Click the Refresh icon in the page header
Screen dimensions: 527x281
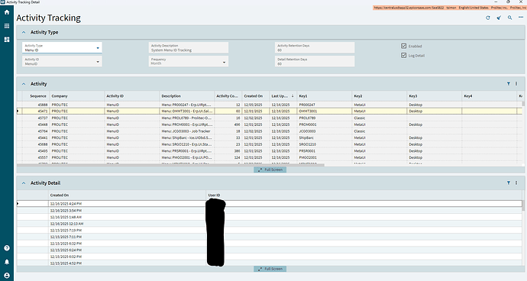click(x=488, y=18)
